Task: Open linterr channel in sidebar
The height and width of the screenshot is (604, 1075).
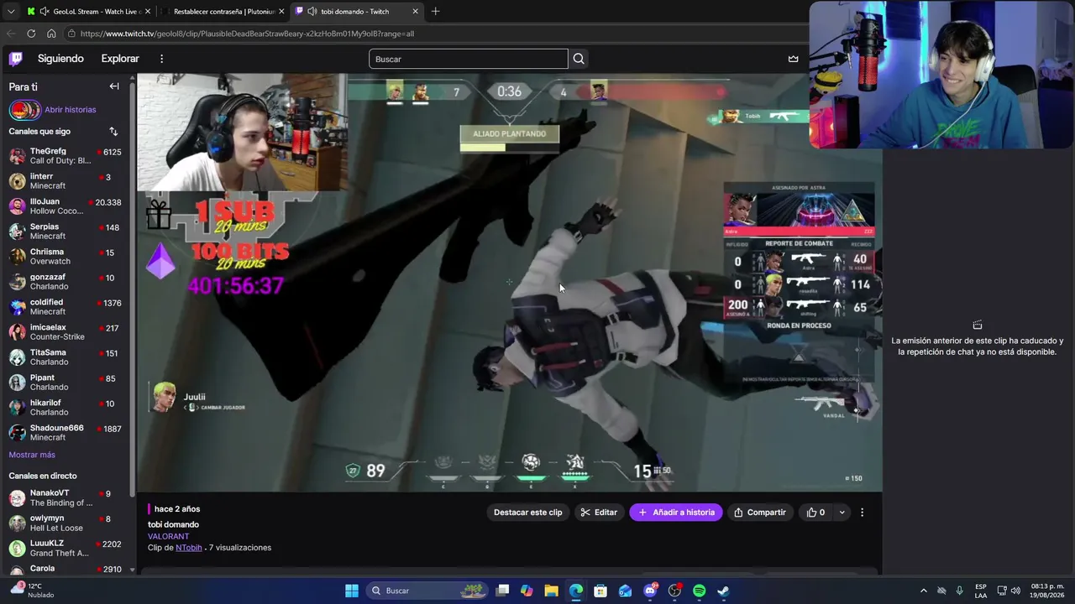Action: point(66,181)
